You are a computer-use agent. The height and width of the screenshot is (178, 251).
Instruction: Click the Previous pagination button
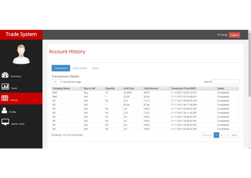(207, 135)
